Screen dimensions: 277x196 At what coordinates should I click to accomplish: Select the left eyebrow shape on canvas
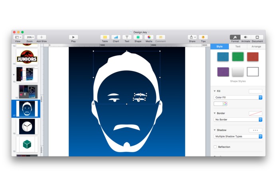(x=113, y=95)
